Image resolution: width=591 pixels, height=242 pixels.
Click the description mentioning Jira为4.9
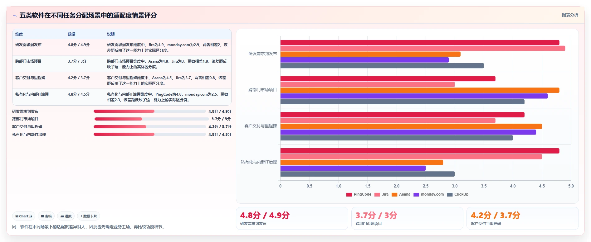tap(167, 48)
